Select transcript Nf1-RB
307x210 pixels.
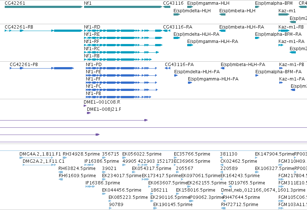tap(118, 60)
